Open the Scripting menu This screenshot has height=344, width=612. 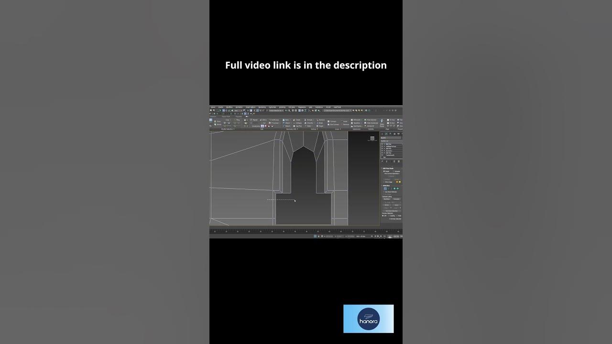coord(282,107)
